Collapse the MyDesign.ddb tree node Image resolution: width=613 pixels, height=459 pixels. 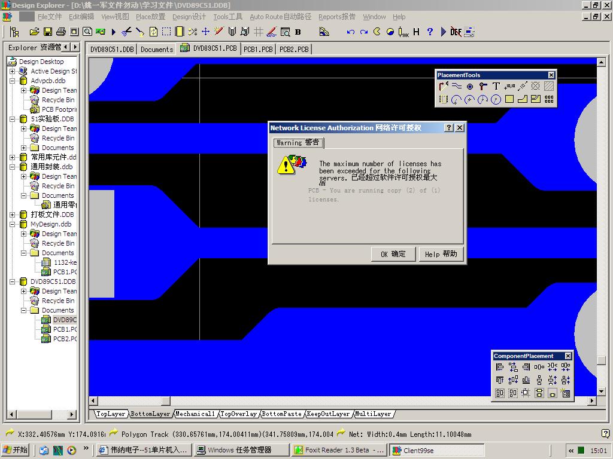point(13,225)
